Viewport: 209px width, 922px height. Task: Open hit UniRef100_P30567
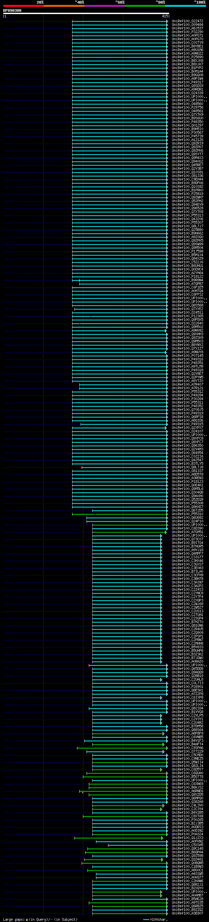pyautogui.click(x=187, y=132)
